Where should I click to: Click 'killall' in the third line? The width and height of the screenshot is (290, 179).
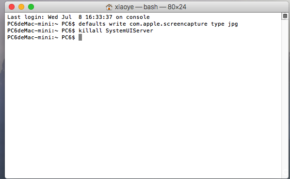pos(90,30)
